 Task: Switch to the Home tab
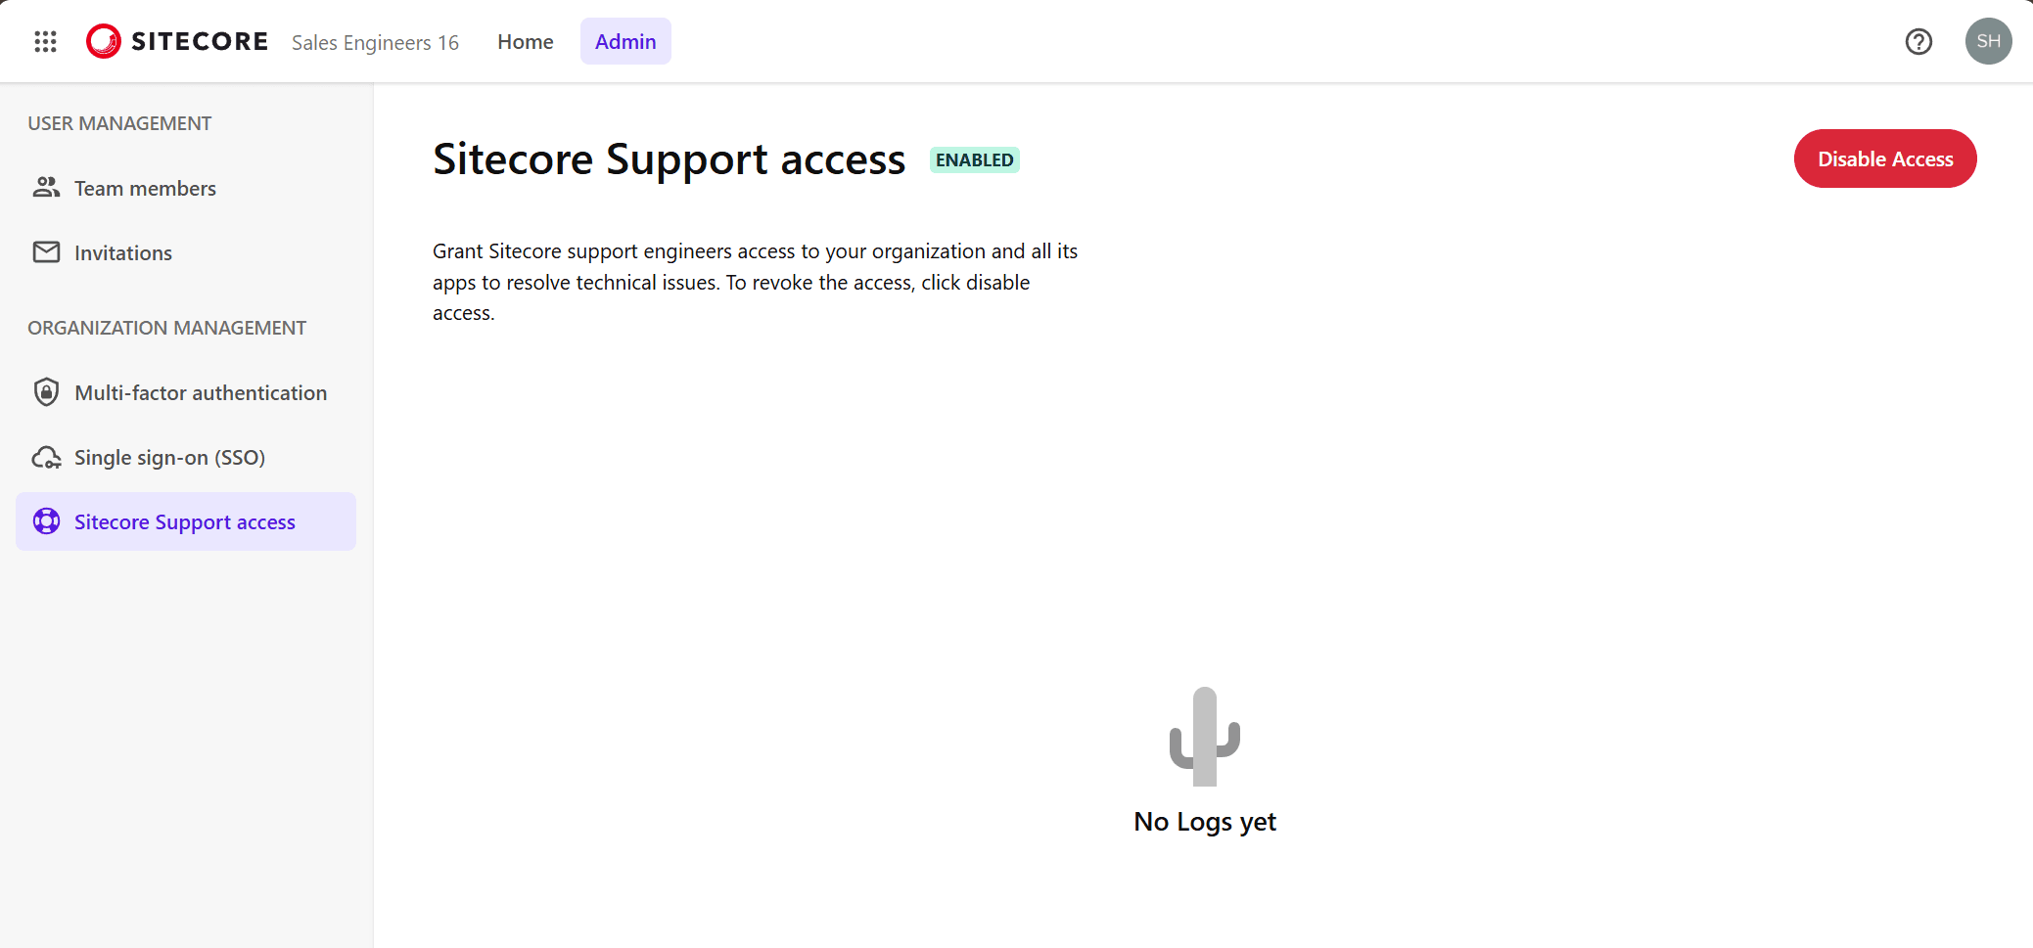coord(525,41)
